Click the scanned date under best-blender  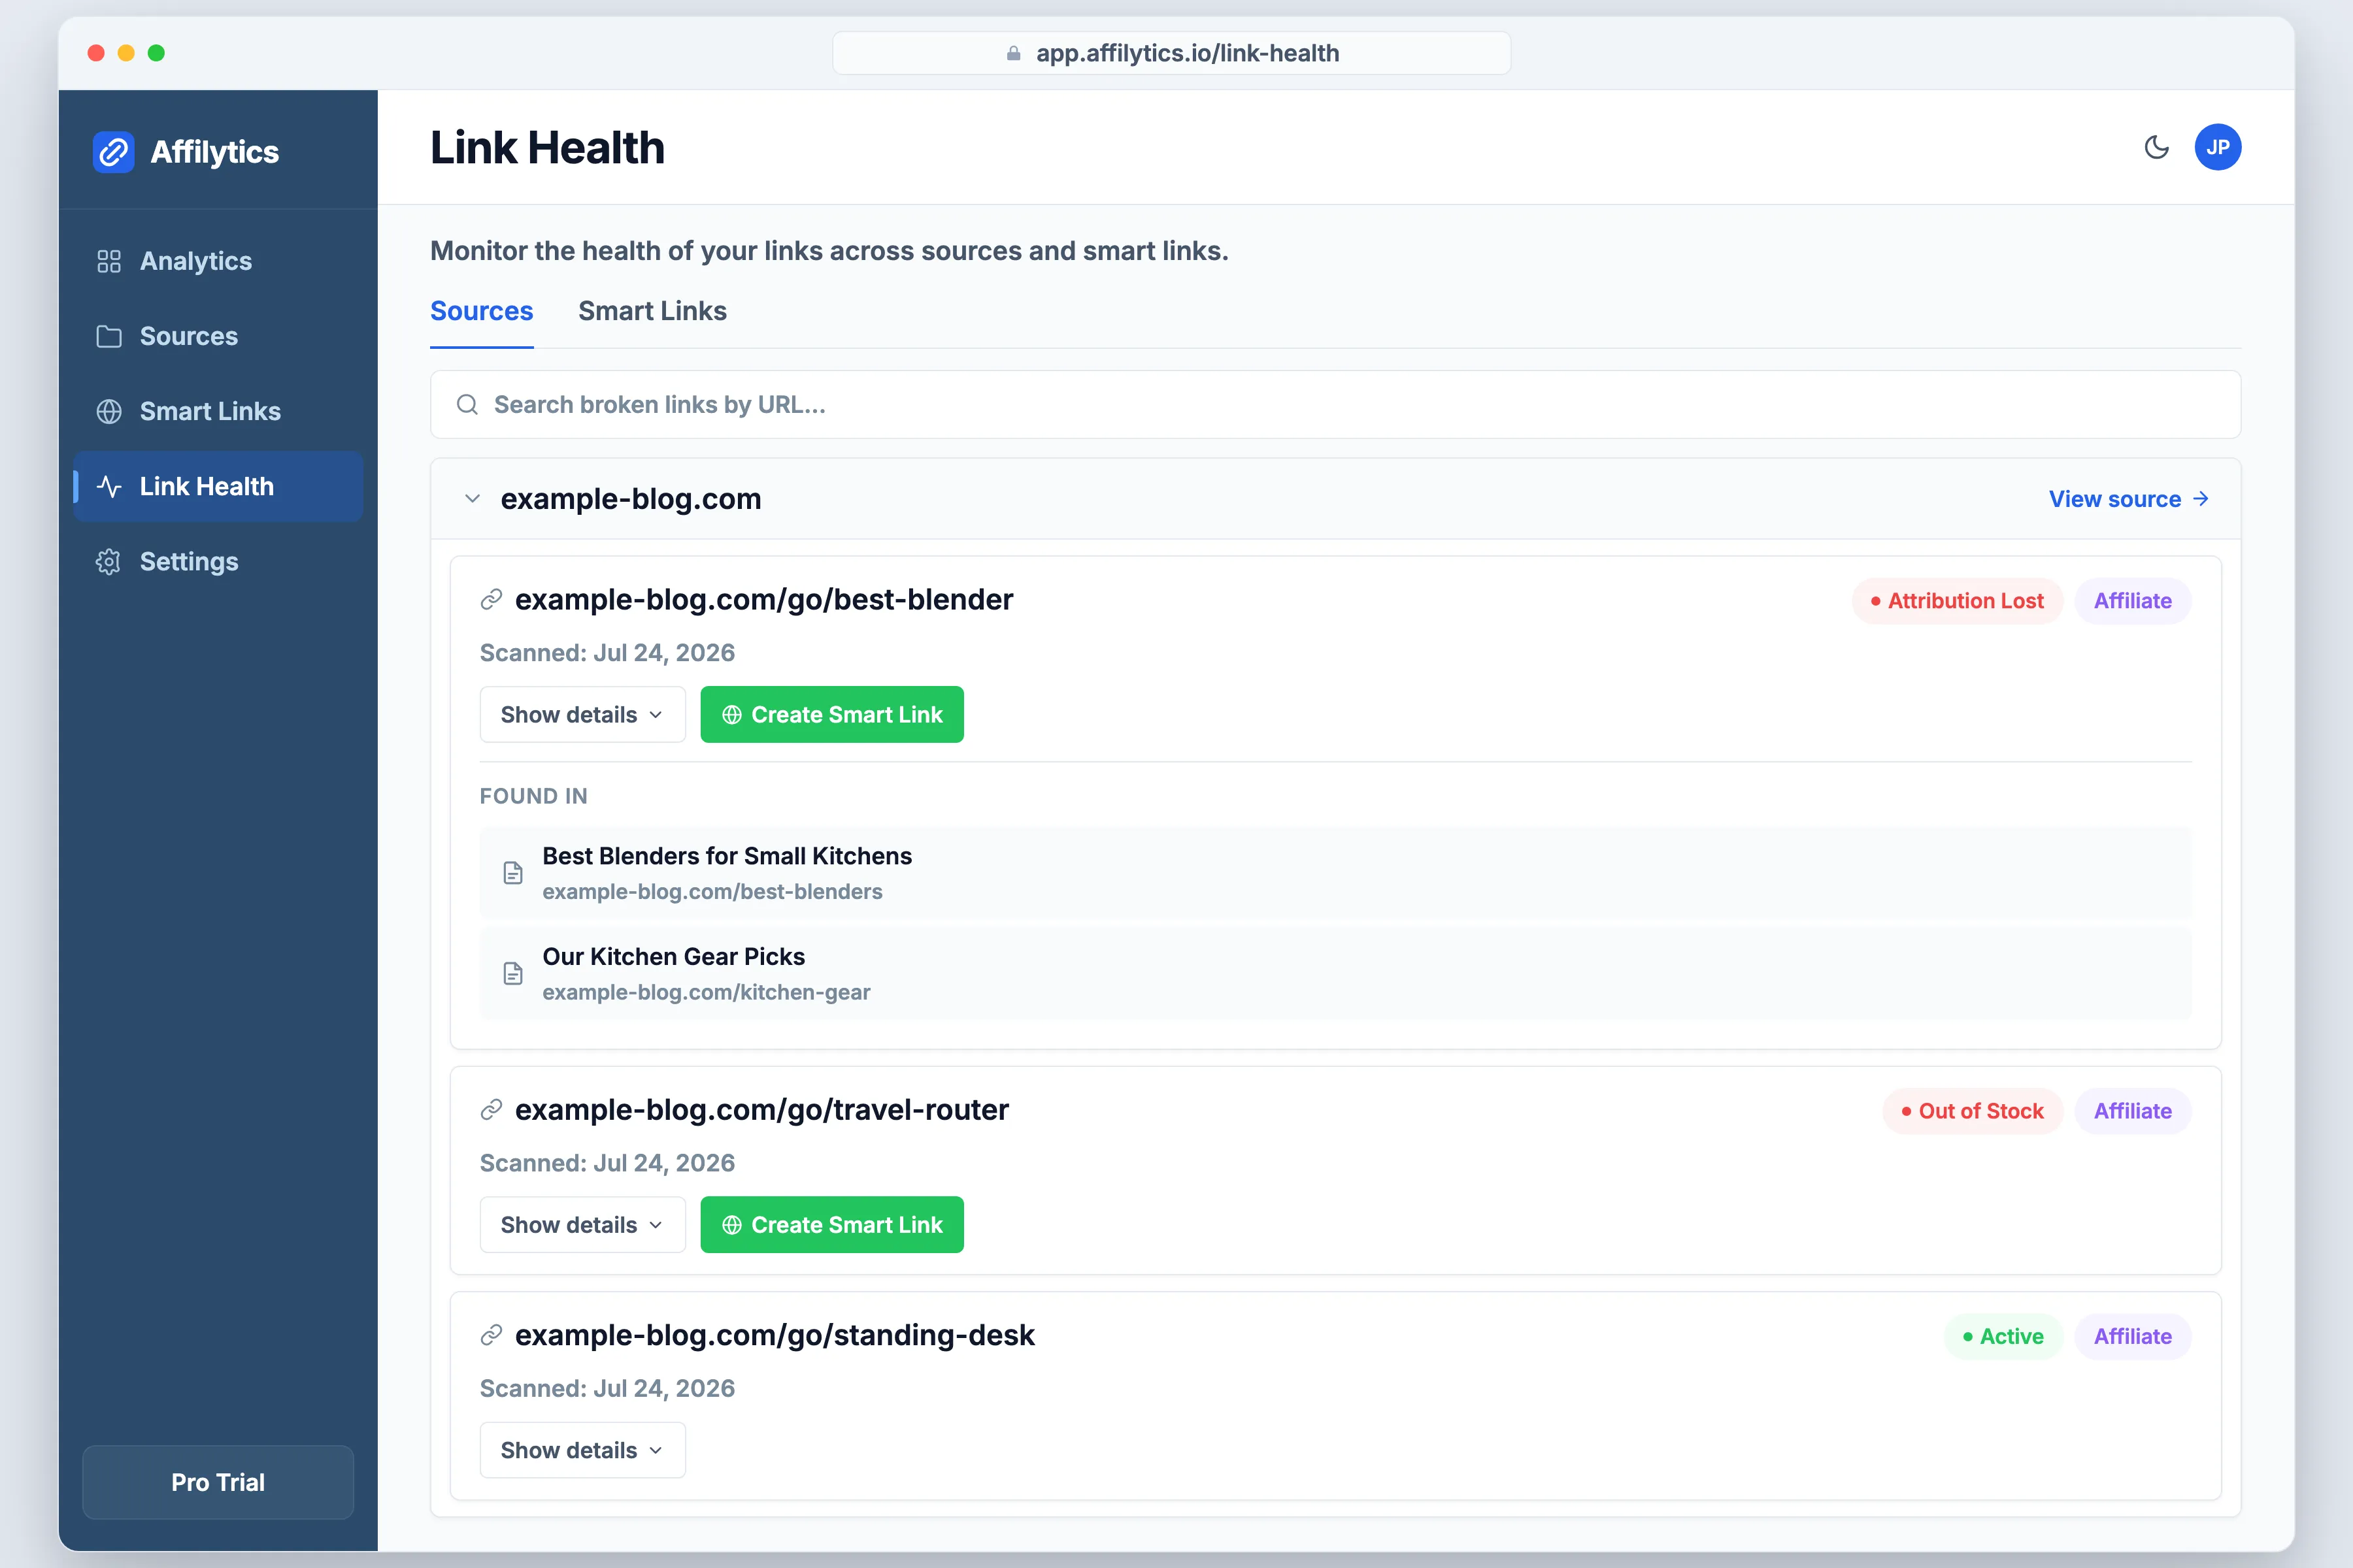pos(607,653)
